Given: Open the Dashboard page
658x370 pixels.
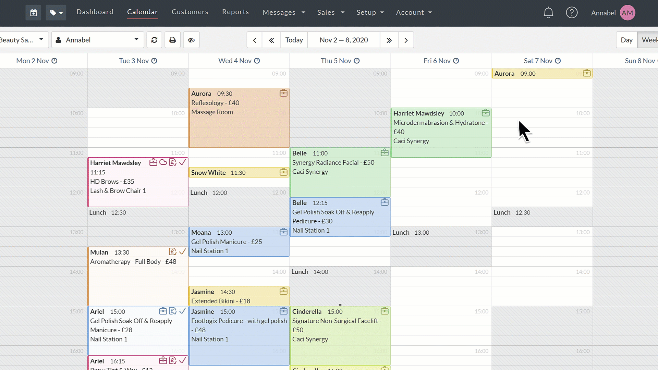Looking at the screenshot, I should [95, 12].
